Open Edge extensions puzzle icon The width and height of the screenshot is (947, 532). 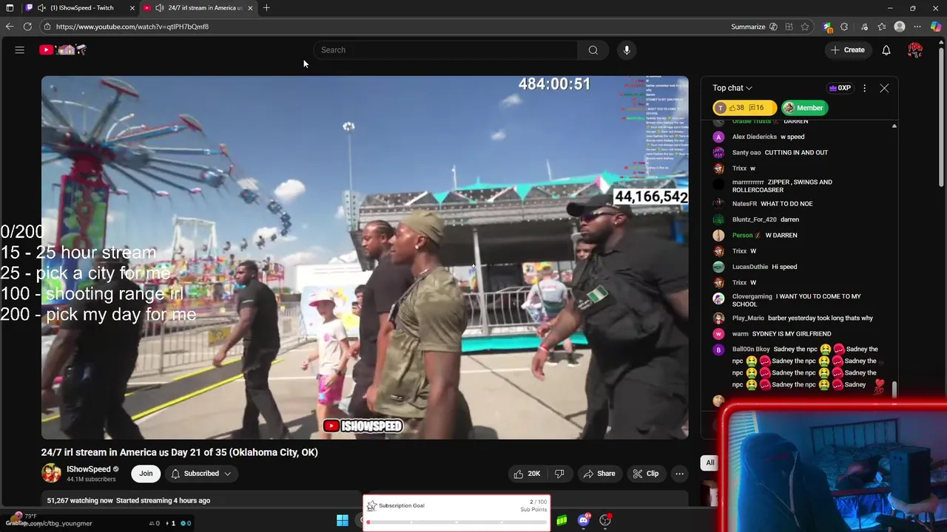(x=844, y=27)
